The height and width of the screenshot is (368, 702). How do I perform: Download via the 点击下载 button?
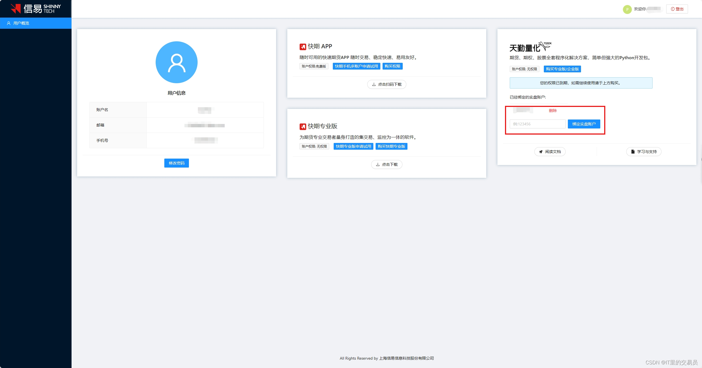pyautogui.click(x=386, y=164)
